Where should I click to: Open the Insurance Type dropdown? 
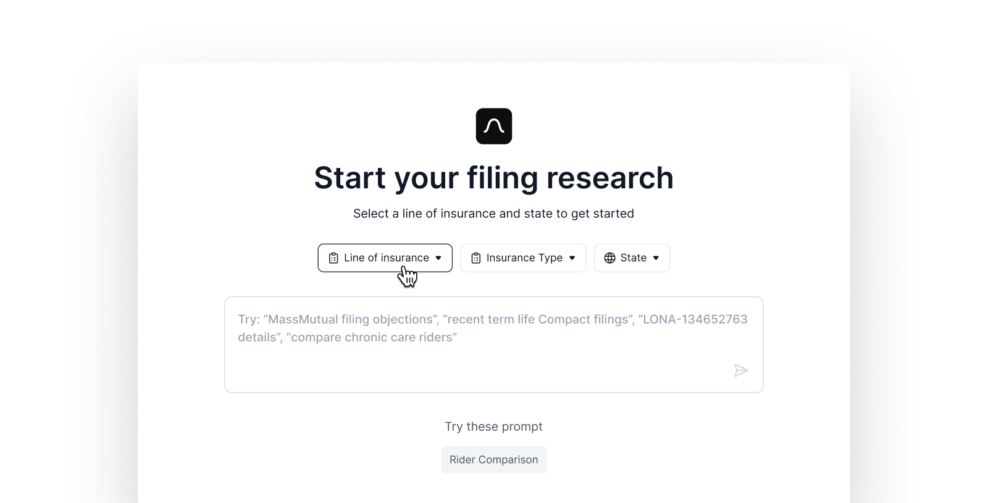click(x=522, y=258)
